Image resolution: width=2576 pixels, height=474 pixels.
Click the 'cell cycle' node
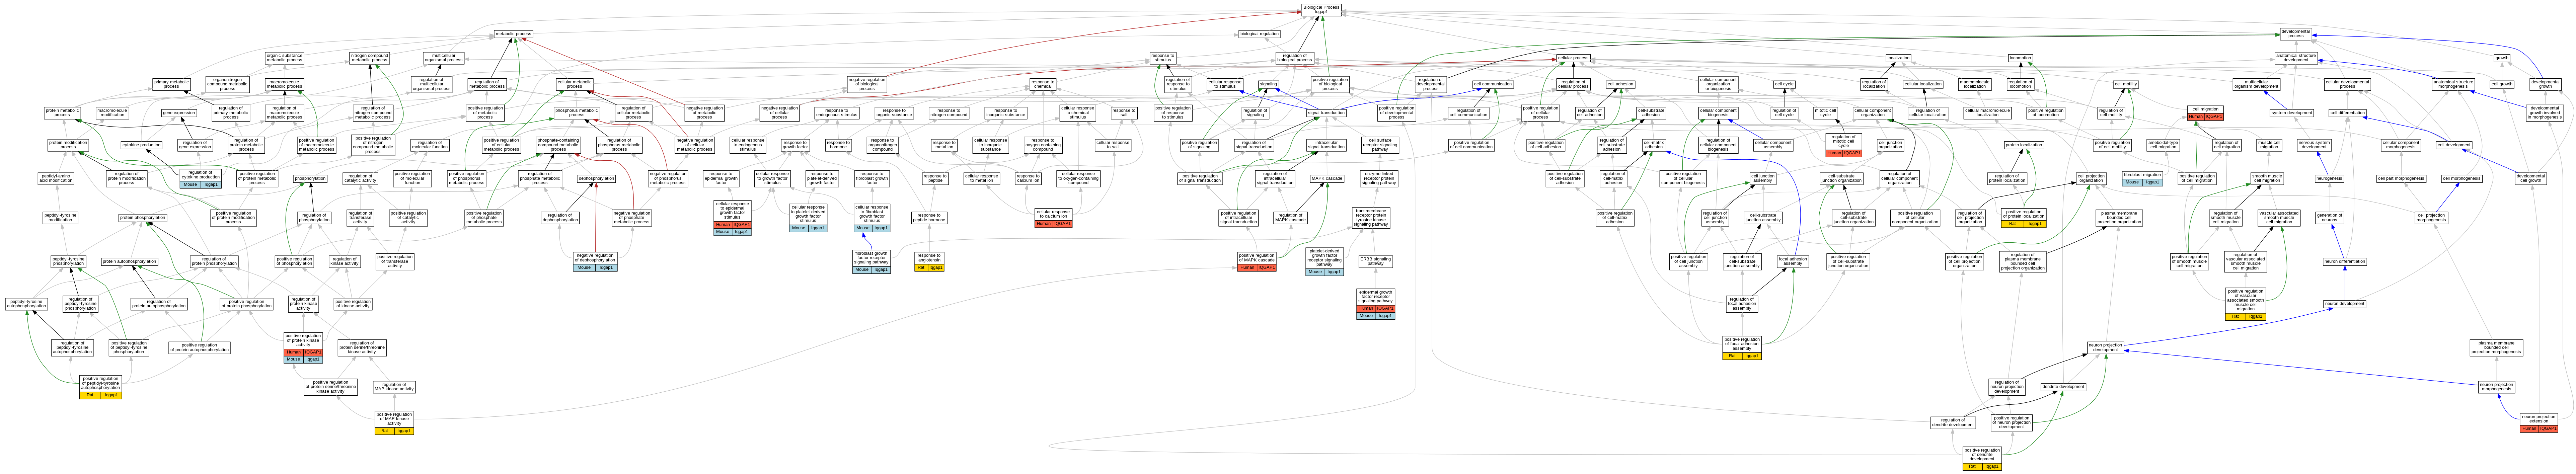click(1784, 84)
